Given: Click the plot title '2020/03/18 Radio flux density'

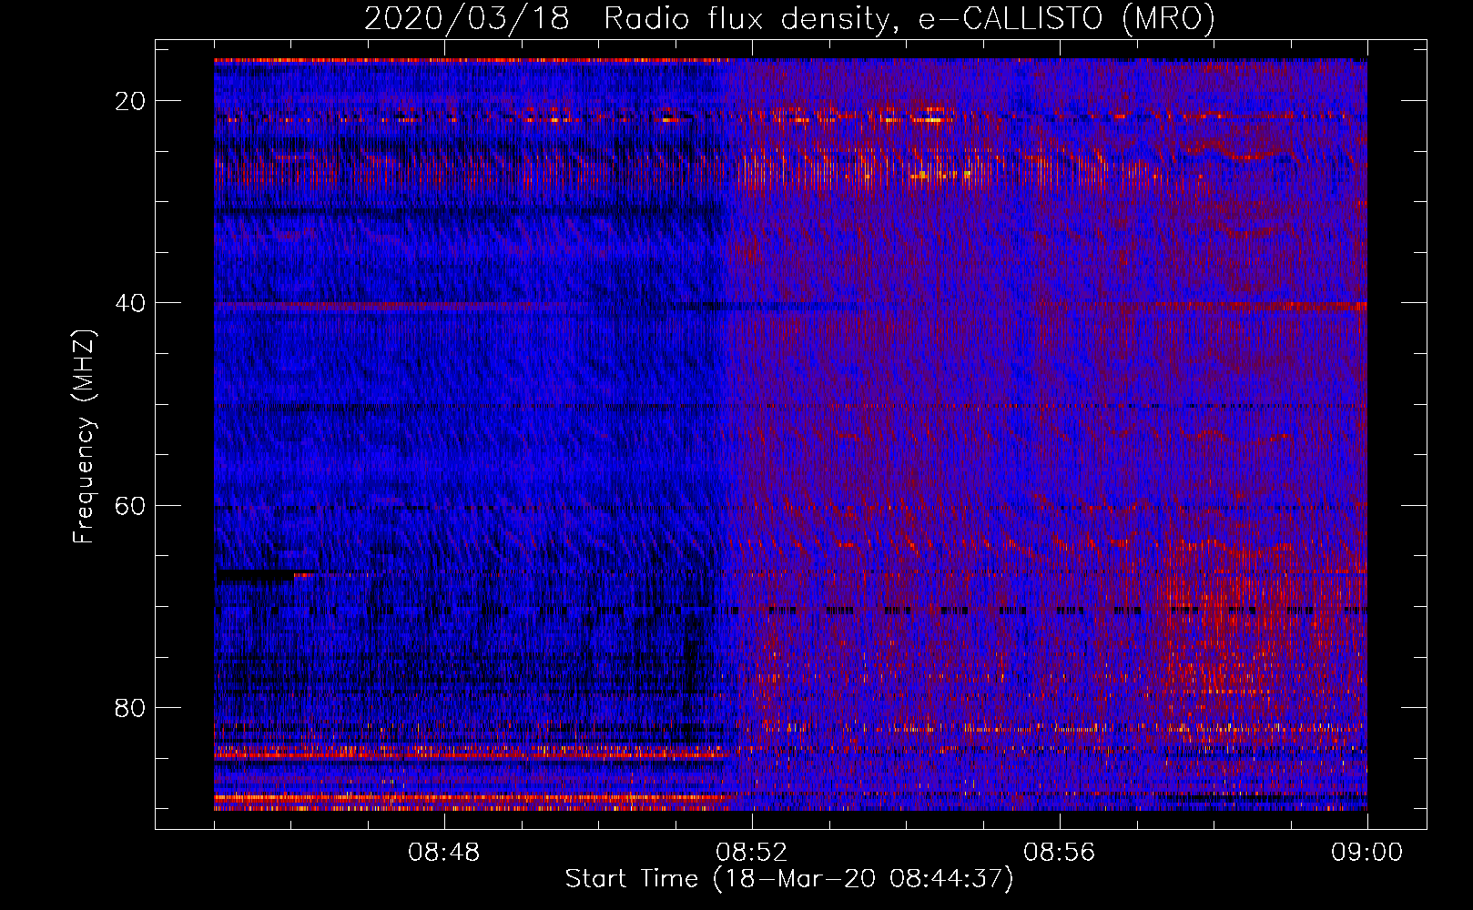Looking at the screenshot, I should click(x=788, y=18).
